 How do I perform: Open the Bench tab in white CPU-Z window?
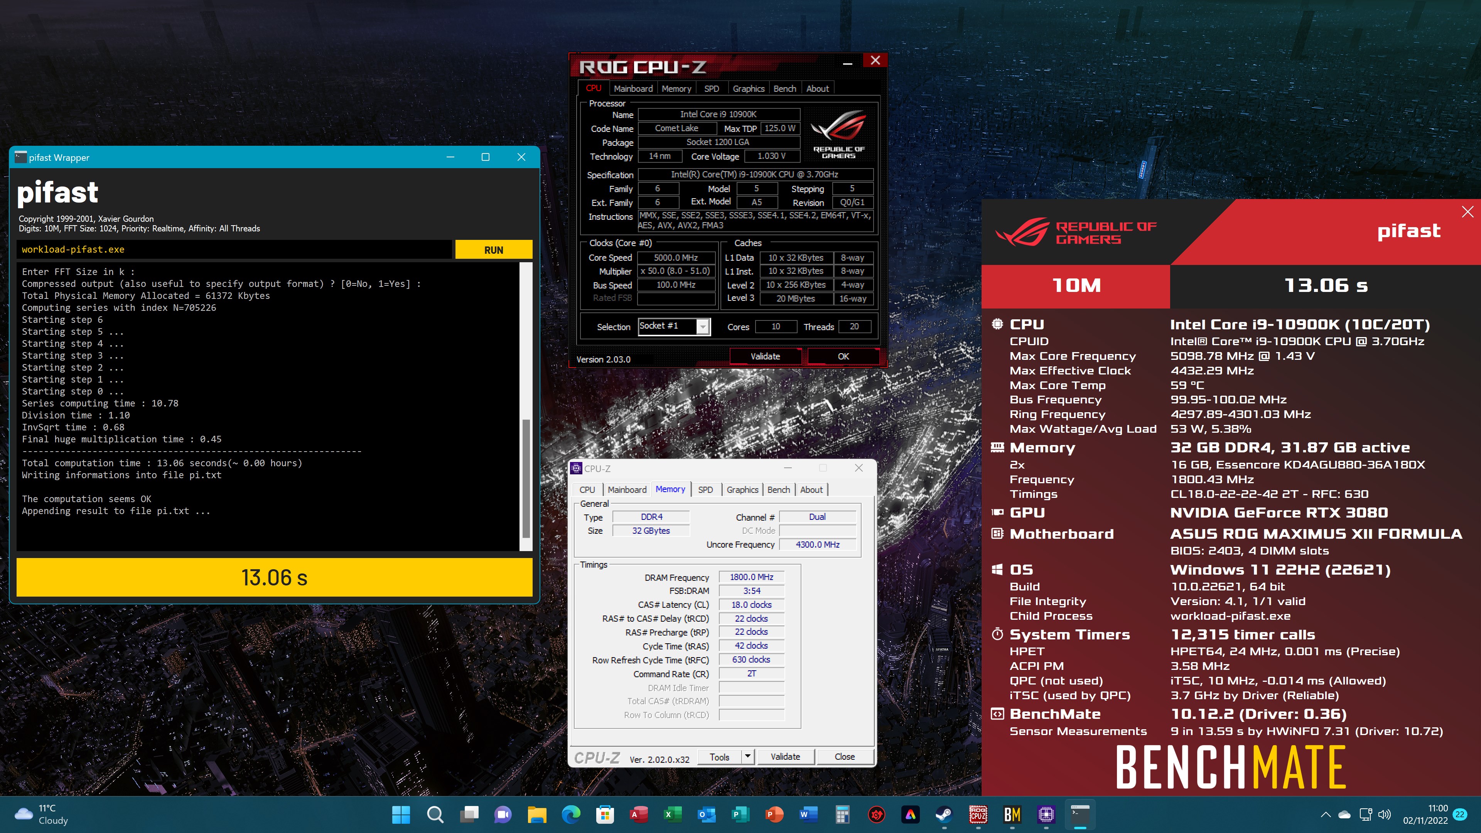[778, 490]
